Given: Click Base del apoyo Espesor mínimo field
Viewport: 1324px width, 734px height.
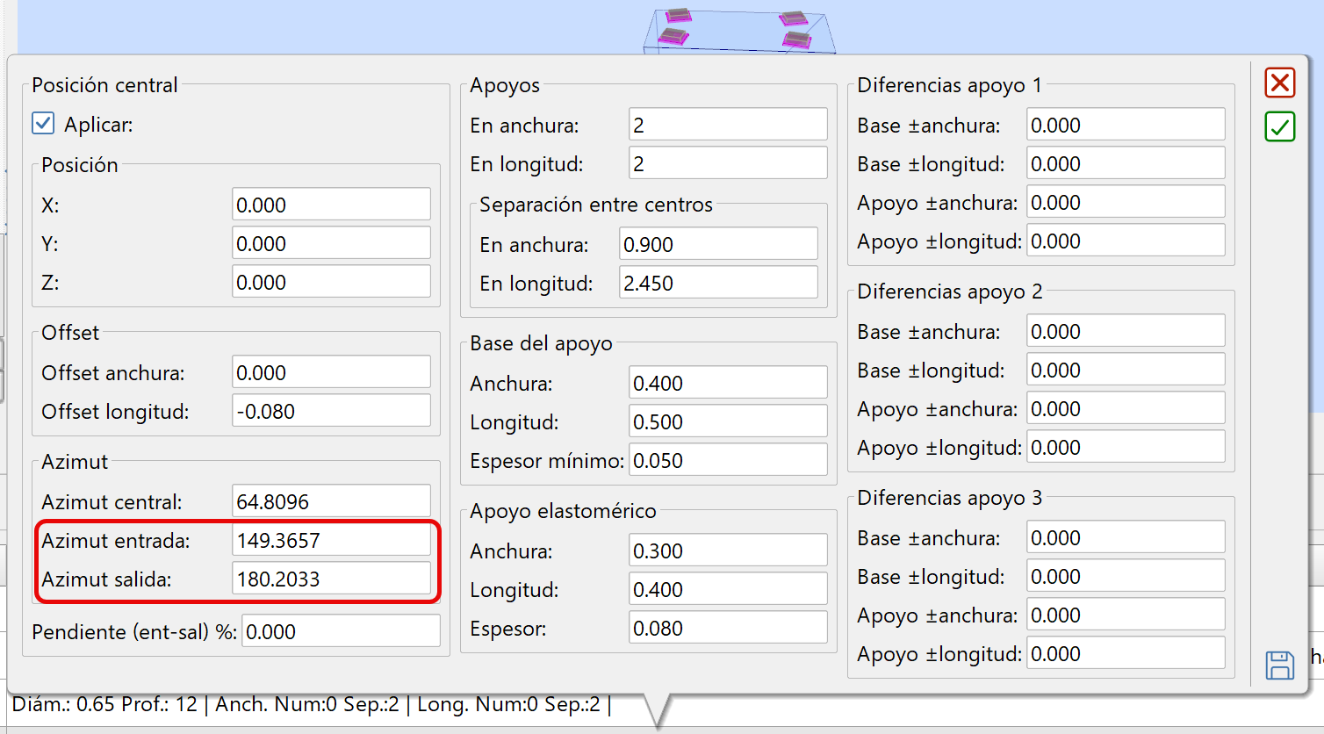Looking at the screenshot, I should click(728, 461).
